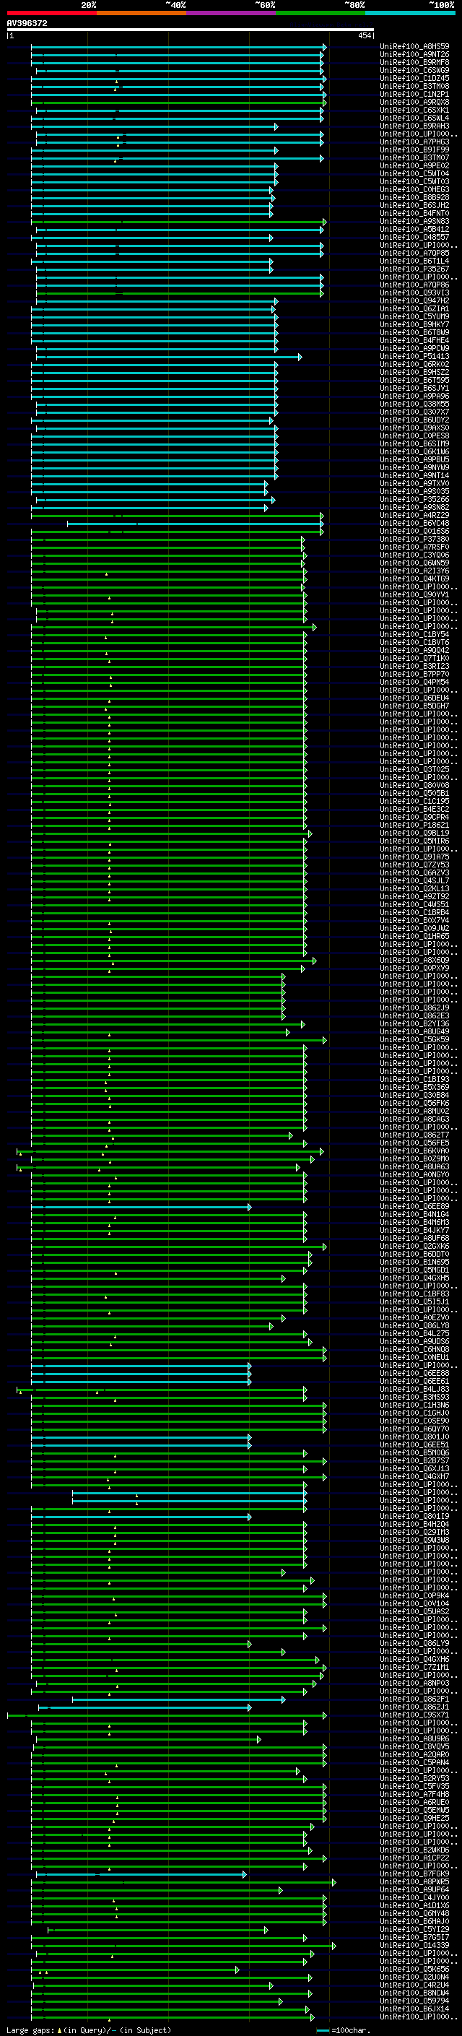
Task: Select the UniRef100_Q801I9 label
Action: [x=414, y=1517]
